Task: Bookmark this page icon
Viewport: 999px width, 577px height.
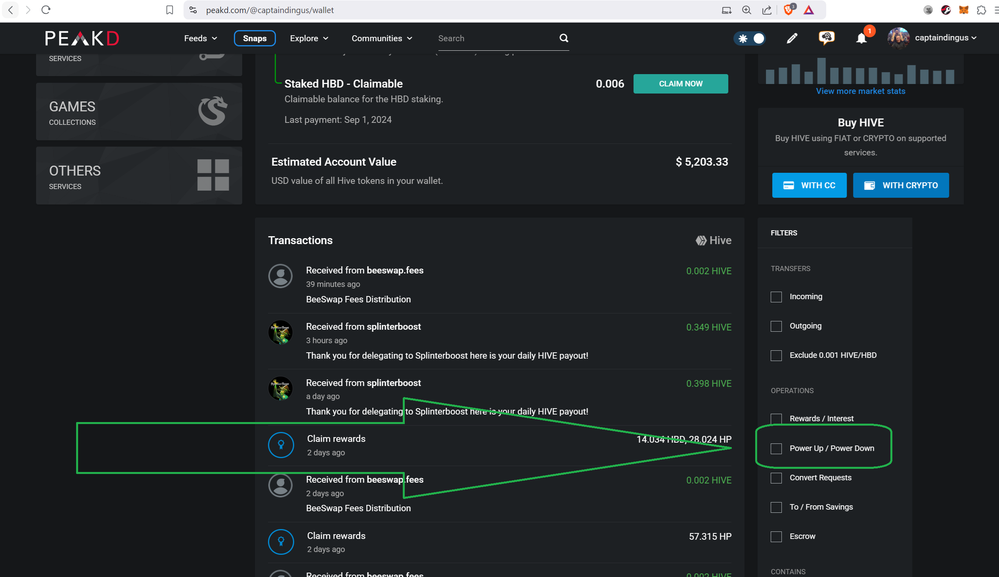Action: [x=170, y=10]
